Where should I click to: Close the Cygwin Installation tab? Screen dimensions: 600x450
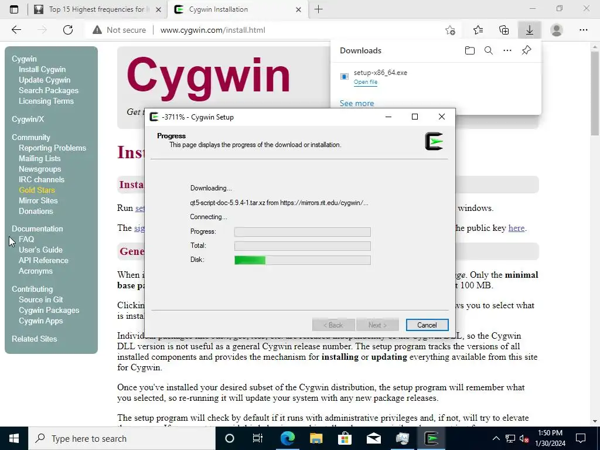tap(298, 9)
